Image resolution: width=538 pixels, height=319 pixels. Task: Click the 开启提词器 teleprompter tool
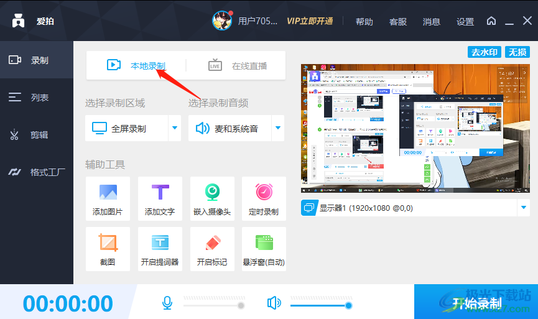pos(160,249)
